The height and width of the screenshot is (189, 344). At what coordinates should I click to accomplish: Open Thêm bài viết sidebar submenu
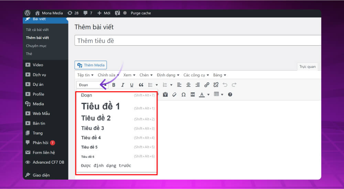[37, 38]
